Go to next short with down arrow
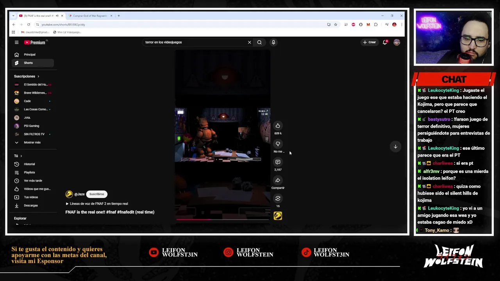Screen dimensions: 500x281 (x=395, y=147)
